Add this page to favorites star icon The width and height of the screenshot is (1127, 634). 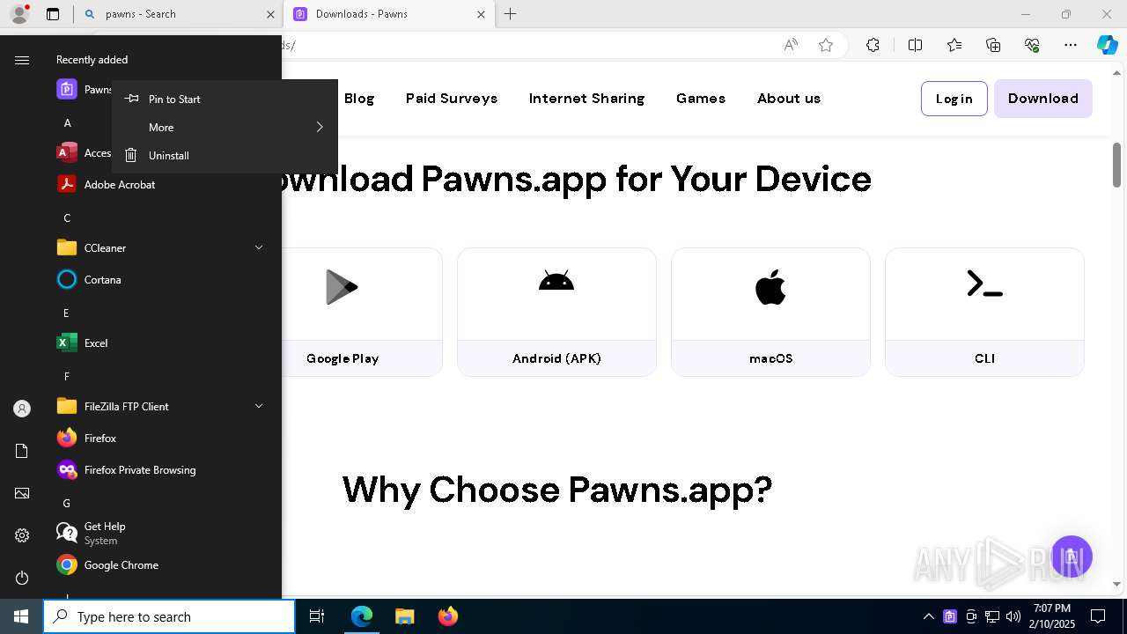click(826, 45)
